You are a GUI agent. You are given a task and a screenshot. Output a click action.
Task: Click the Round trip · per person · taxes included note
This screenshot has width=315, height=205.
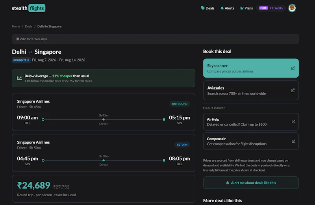46,195
